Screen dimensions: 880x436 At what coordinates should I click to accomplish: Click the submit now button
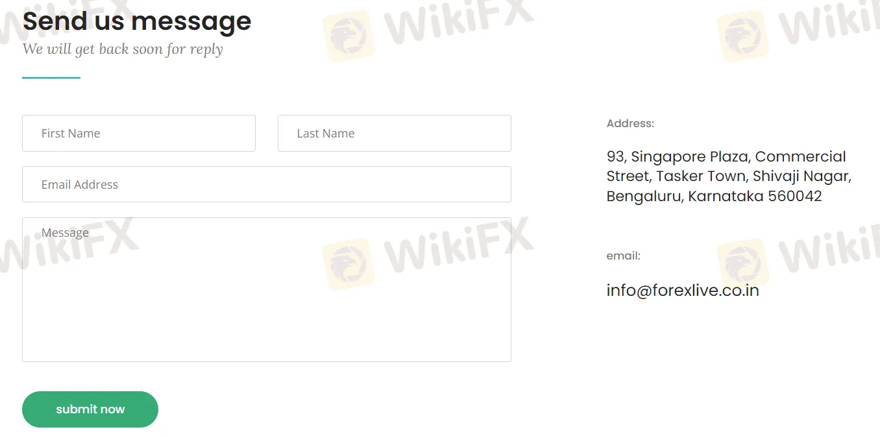pyautogui.click(x=90, y=409)
